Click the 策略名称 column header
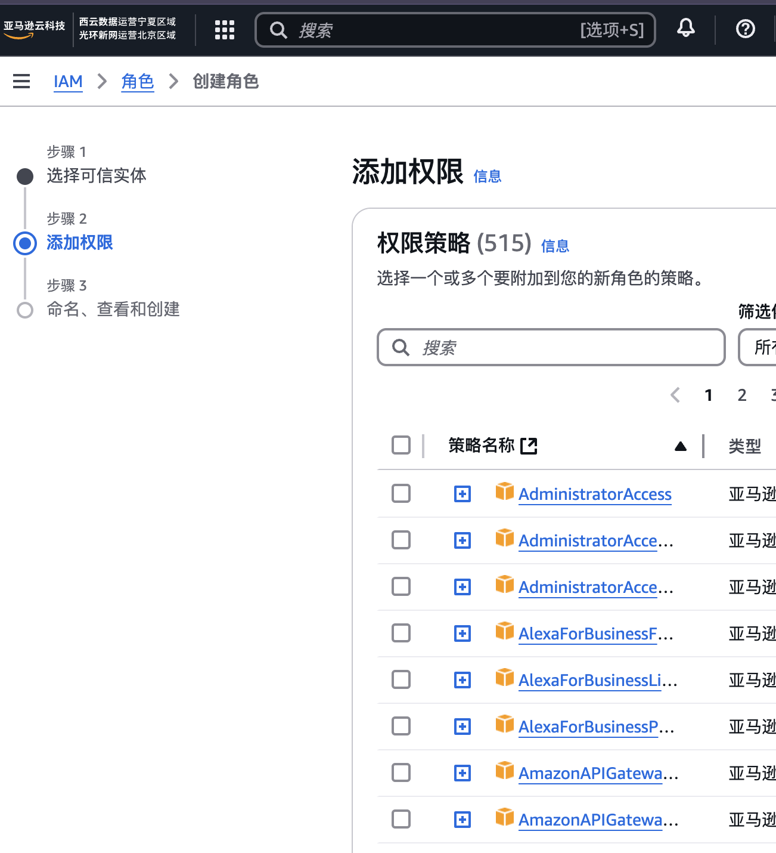Screen dimensions: 776x853 [482, 445]
